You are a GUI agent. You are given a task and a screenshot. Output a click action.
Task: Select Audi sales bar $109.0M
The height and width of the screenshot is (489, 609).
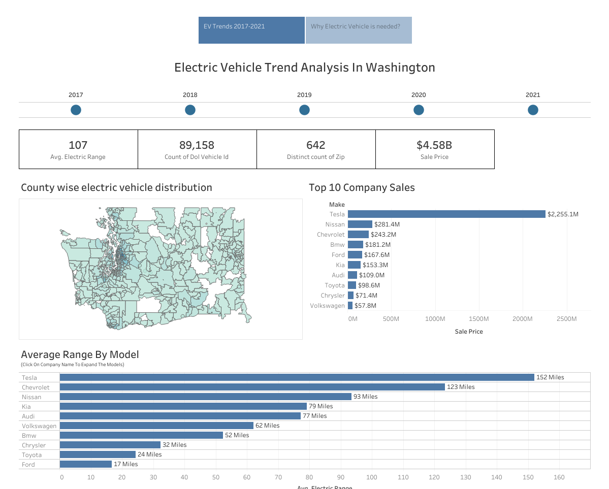pyautogui.click(x=352, y=275)
